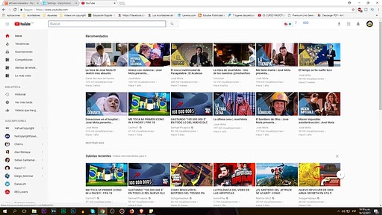Open Las Hipotecas Tipo Fijo thumbnail

pos(234,174)
